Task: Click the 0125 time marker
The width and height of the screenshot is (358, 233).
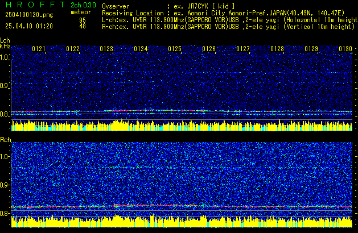Action: coord(175,49)
